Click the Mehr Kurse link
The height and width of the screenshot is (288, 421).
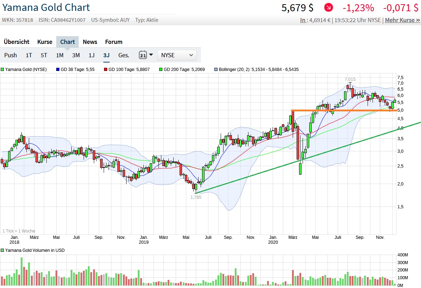[x=402, y=20]
